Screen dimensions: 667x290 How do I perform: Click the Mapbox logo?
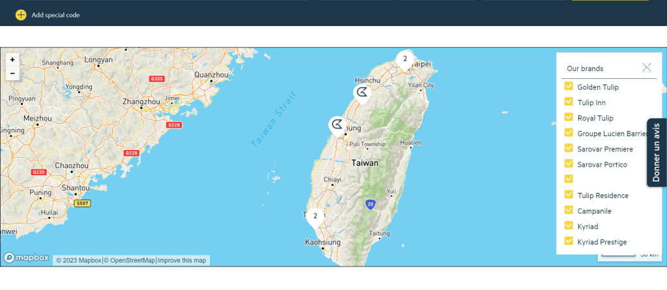point(27,257)
